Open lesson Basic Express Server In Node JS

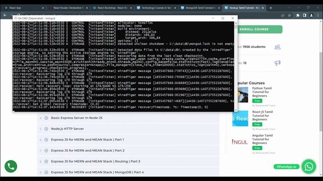(77, 118)
